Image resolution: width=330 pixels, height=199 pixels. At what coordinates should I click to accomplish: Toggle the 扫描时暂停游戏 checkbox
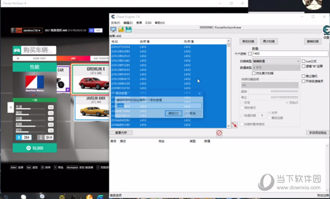tap(242, 124)
